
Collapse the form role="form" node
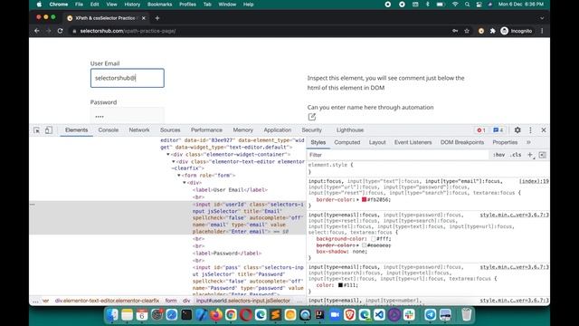[179, 176]
